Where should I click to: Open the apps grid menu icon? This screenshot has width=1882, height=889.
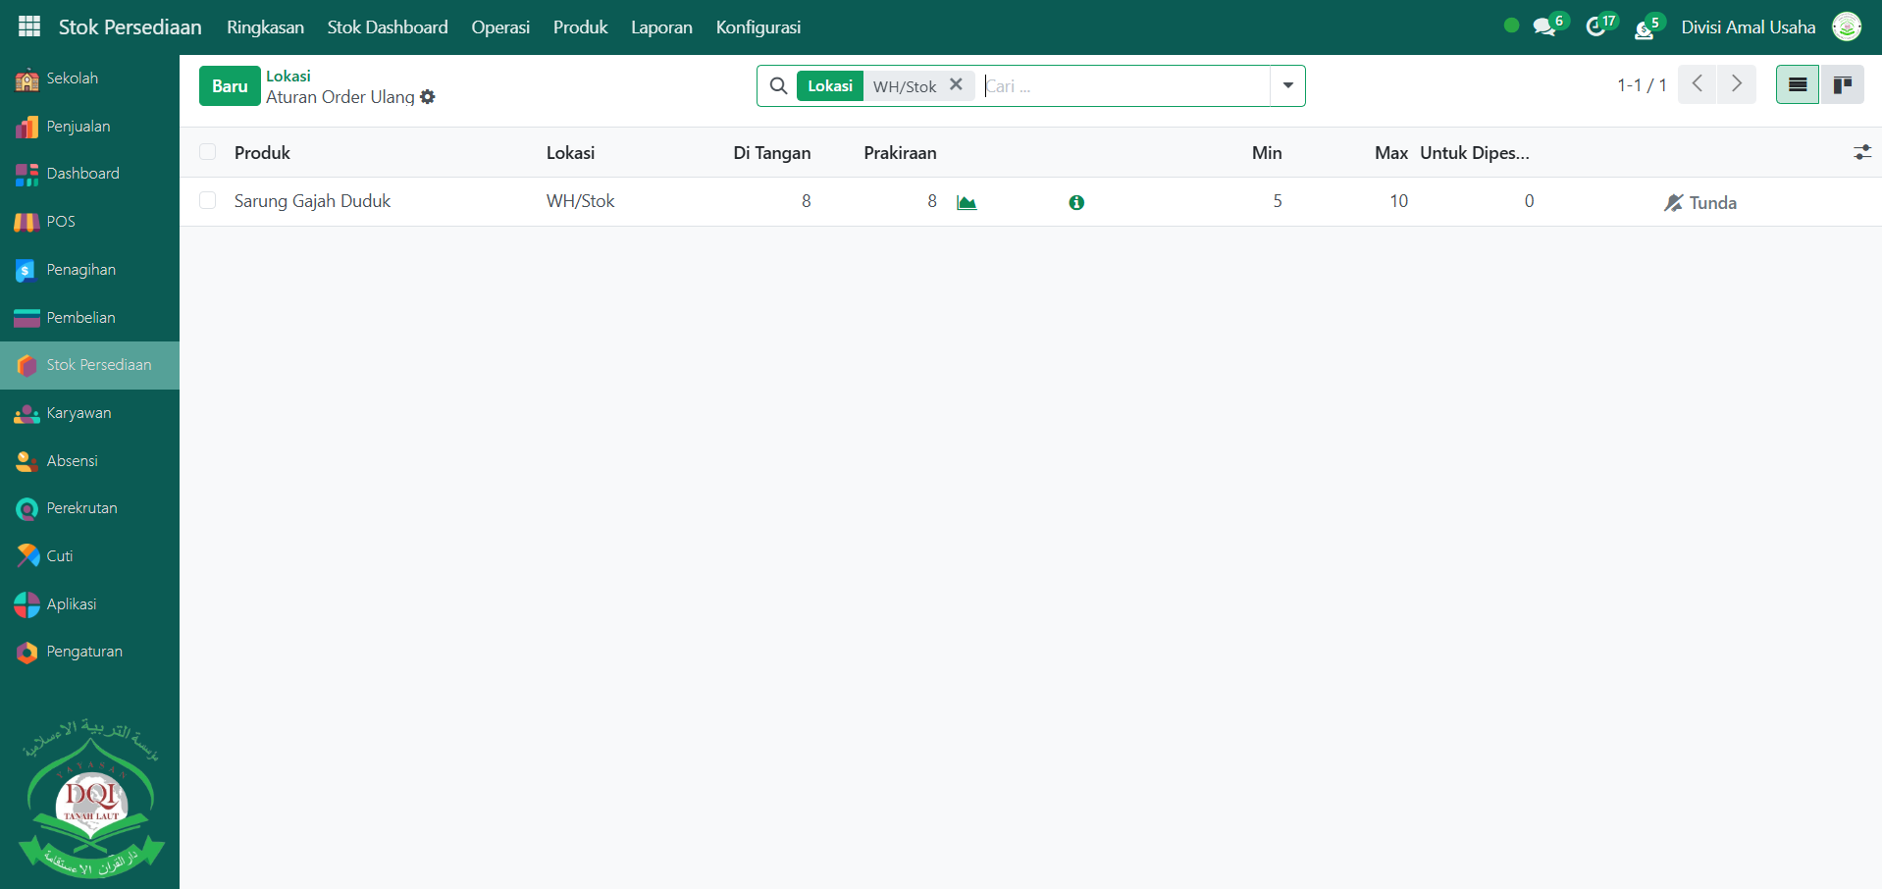click(x=29, y=26)
